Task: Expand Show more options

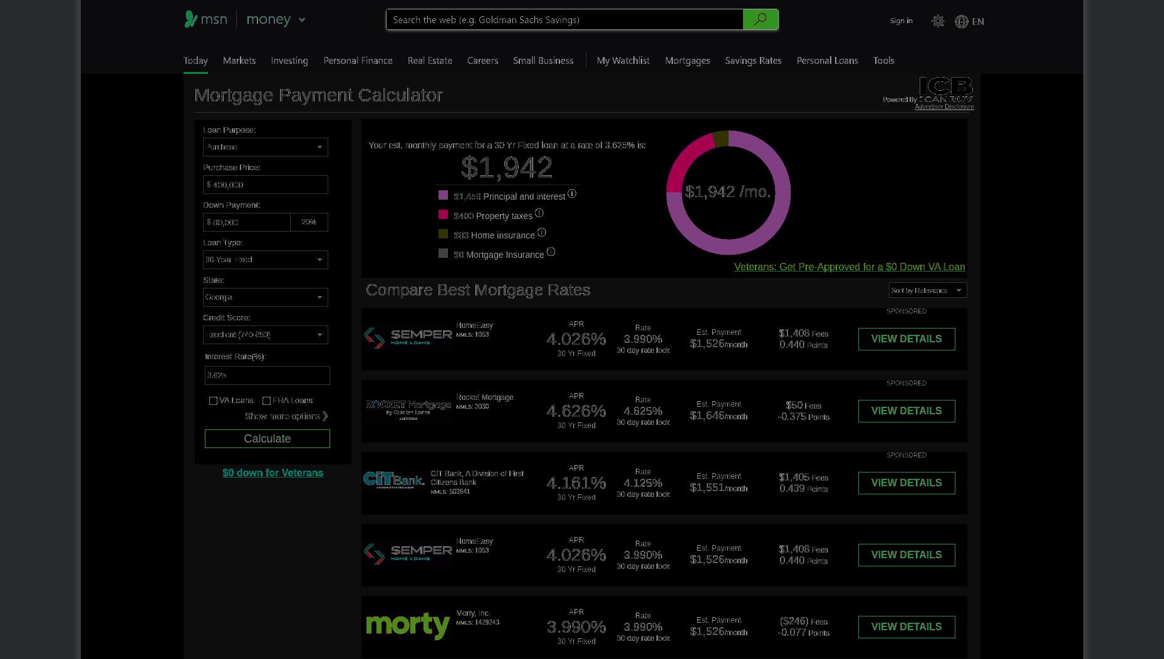Action: tap(286, 416)
